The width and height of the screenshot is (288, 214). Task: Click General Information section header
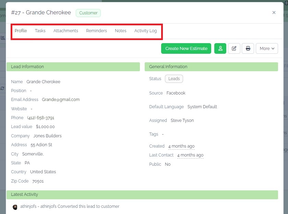tap(211, 67)
